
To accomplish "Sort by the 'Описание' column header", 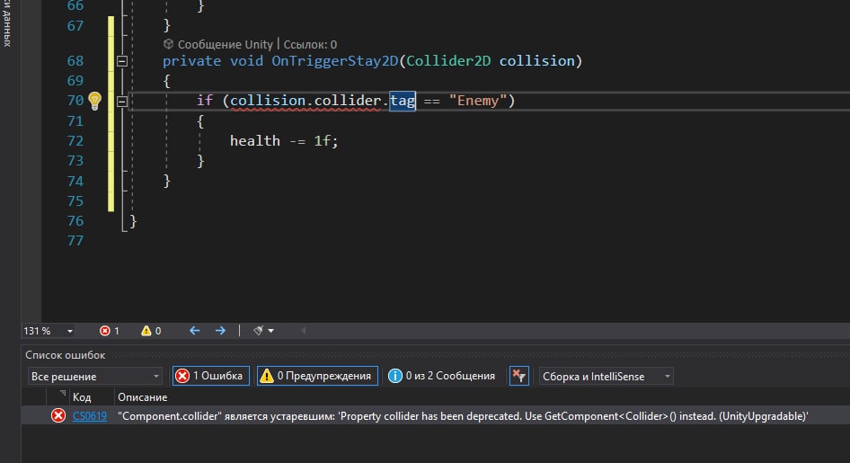I will [143, 396].
